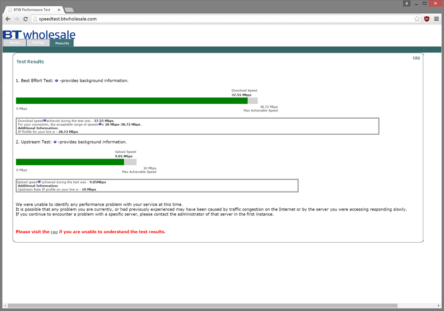This screenshot has height=311, width=444.
Task: Click the help icon after range of speeds
Action: (x=100, y=124)
